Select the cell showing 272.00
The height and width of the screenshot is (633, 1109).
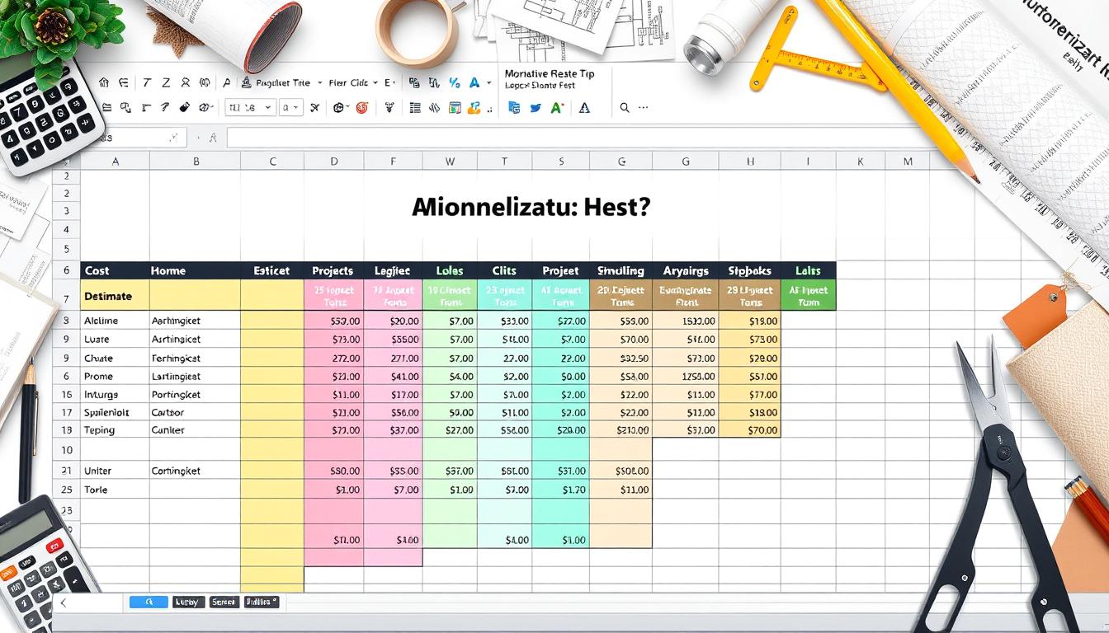click(333, 359)
